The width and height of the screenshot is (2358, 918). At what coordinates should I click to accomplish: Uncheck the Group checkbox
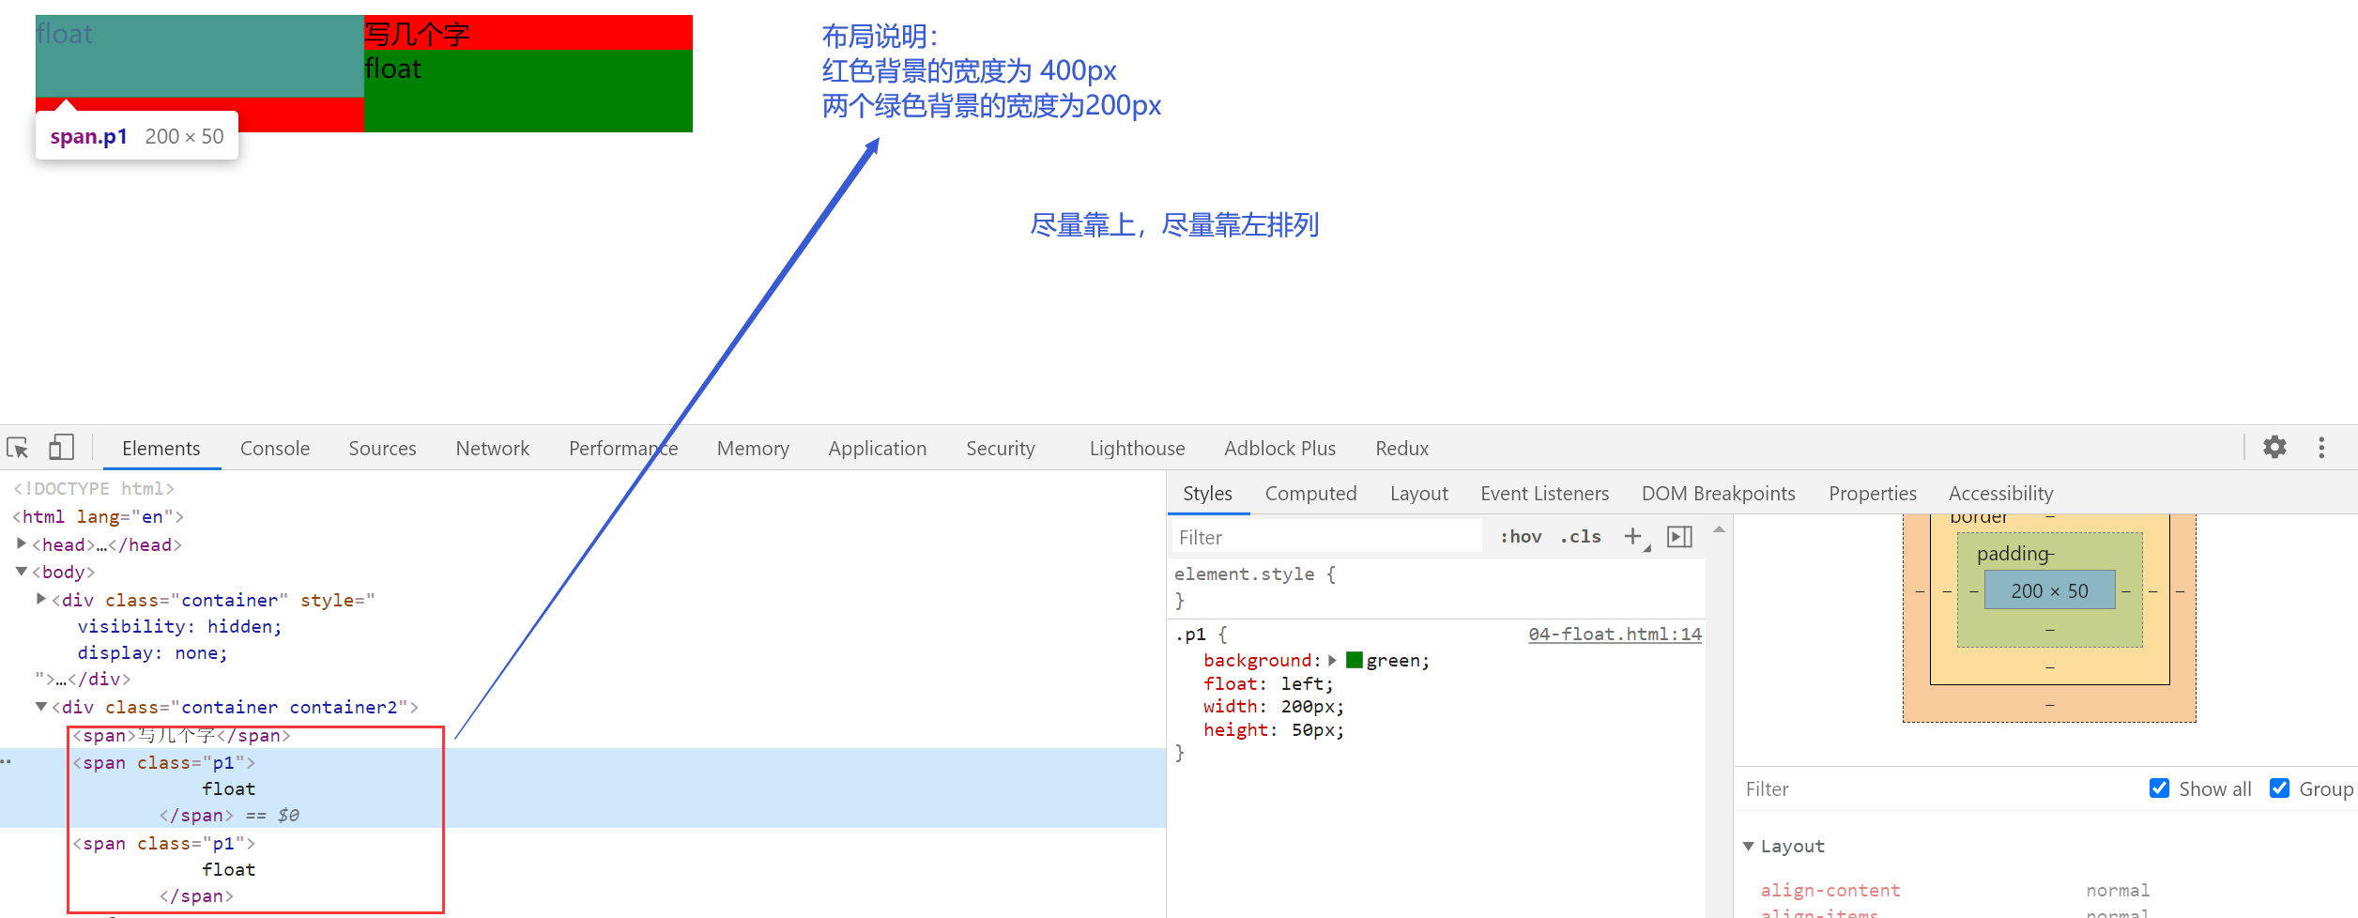(2279, 788)
